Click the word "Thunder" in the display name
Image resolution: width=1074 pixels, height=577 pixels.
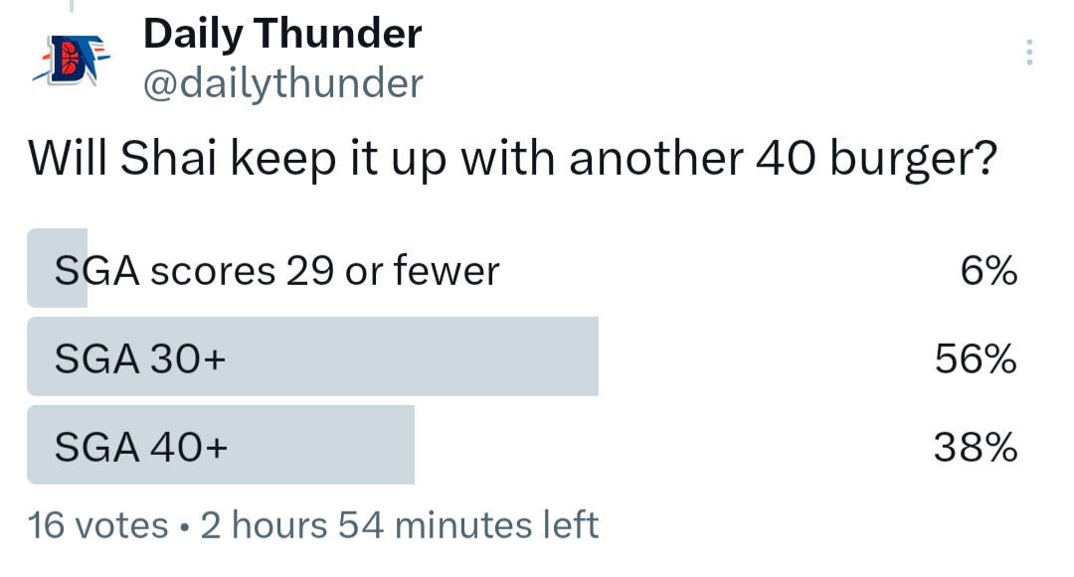[339, 35]
